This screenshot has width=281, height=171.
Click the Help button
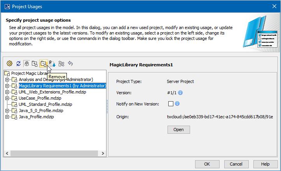265,164
